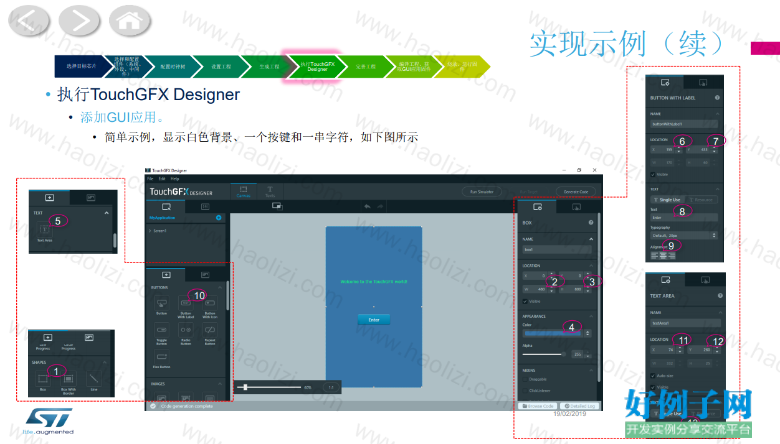The width and height of the screenshot is (780, 444).
Task: Click the overlapping-windows icon in the canvas toolbar
Action: [277, 206]
